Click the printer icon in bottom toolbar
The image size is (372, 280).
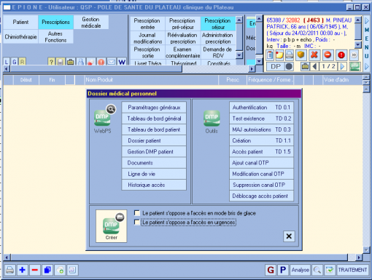[10, 270]
